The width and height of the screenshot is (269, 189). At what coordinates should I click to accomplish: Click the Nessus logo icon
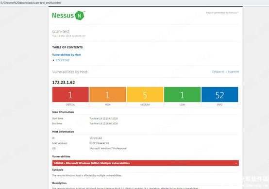pyautogui.click(x=80, y=16)
